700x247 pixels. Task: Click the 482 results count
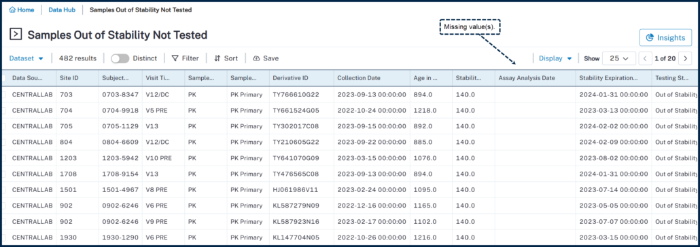point(77,58)
